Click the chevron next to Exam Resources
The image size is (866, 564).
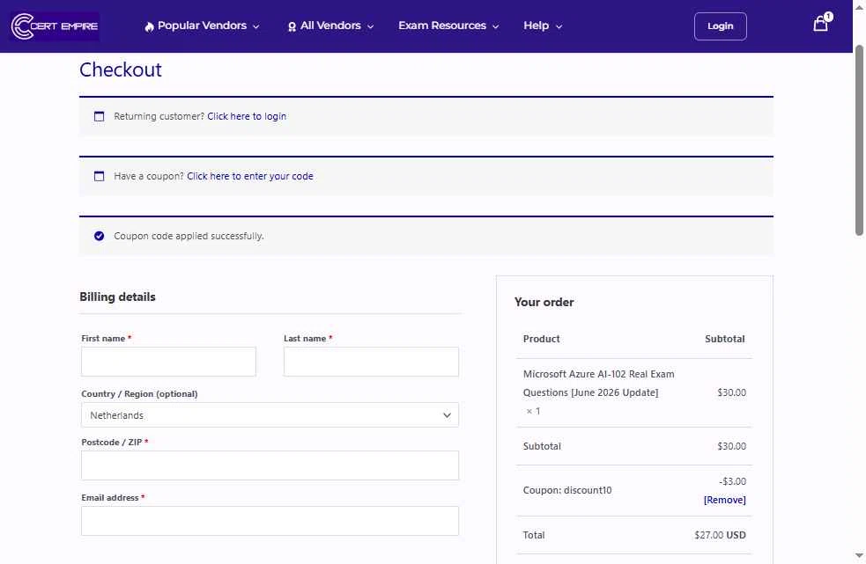point(495,26)
